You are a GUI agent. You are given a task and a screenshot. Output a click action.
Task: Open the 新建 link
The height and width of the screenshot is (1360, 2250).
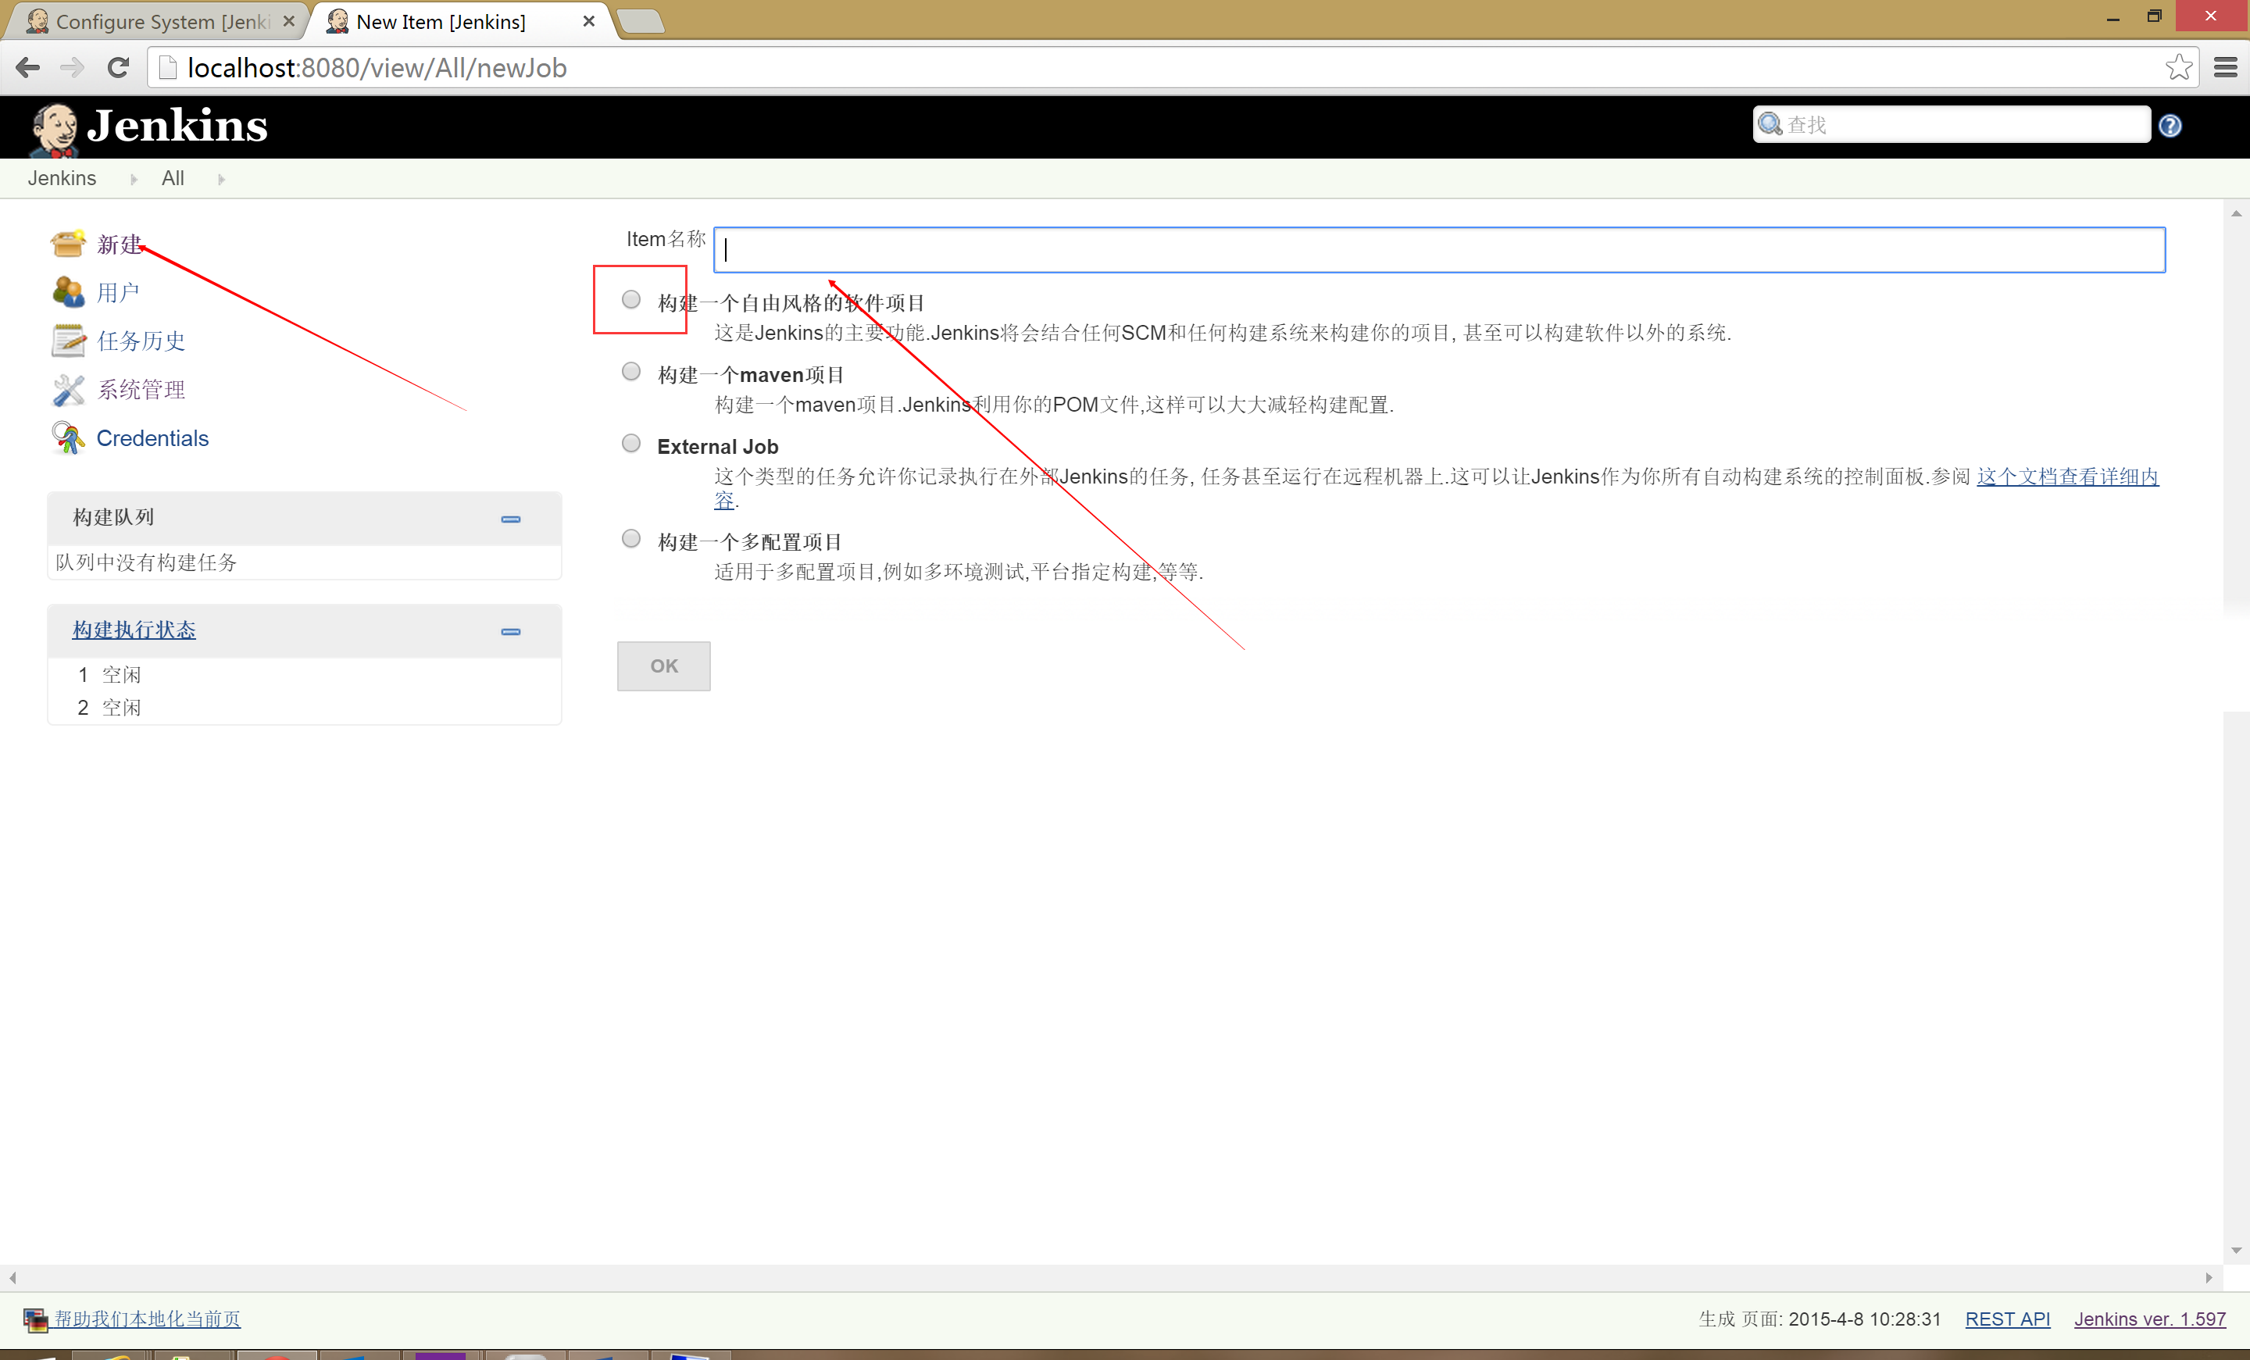[120, 245]
